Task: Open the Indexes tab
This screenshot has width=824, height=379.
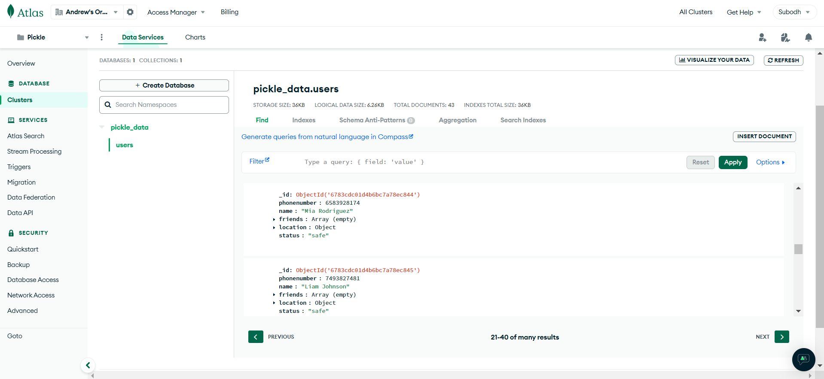Action: click(304, 120)
